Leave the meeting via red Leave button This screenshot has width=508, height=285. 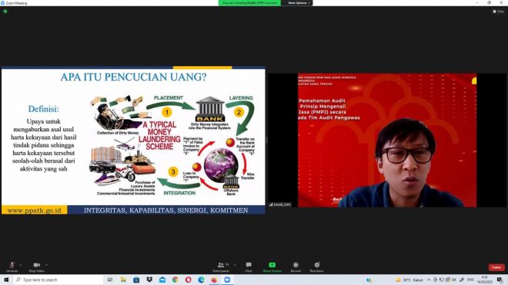pyautogui.click(x=496, y=267)
